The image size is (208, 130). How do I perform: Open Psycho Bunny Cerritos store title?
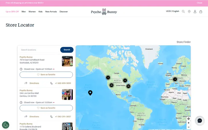[x=26, y=90]
